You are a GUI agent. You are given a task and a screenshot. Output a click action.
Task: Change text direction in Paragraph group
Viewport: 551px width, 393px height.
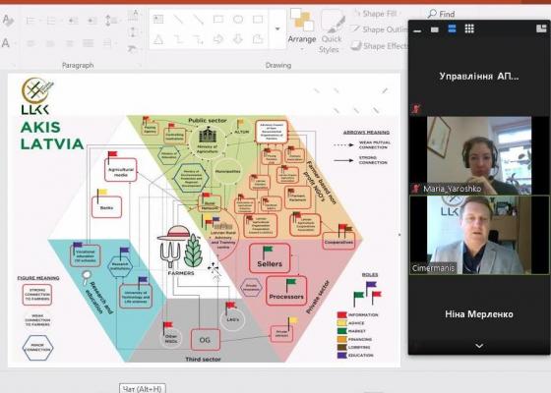133,15
